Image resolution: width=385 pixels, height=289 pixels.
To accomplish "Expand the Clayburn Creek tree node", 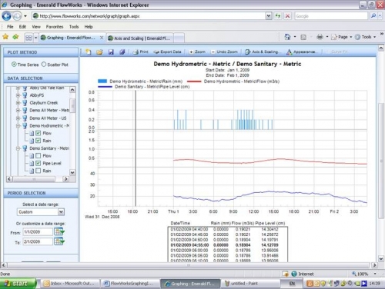I will click(x=18, y=103).
